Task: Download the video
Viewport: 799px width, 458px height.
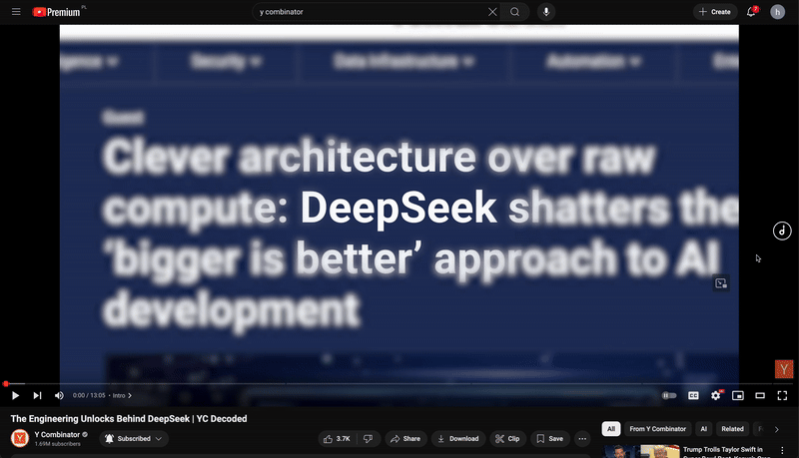Action: coord(458,439)
